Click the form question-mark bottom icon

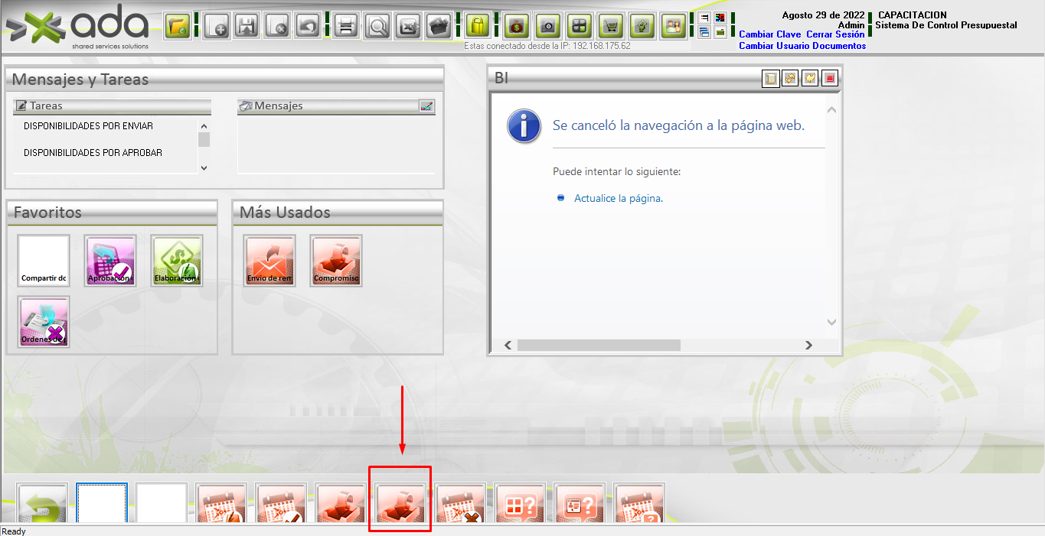[x=580, y=504]
